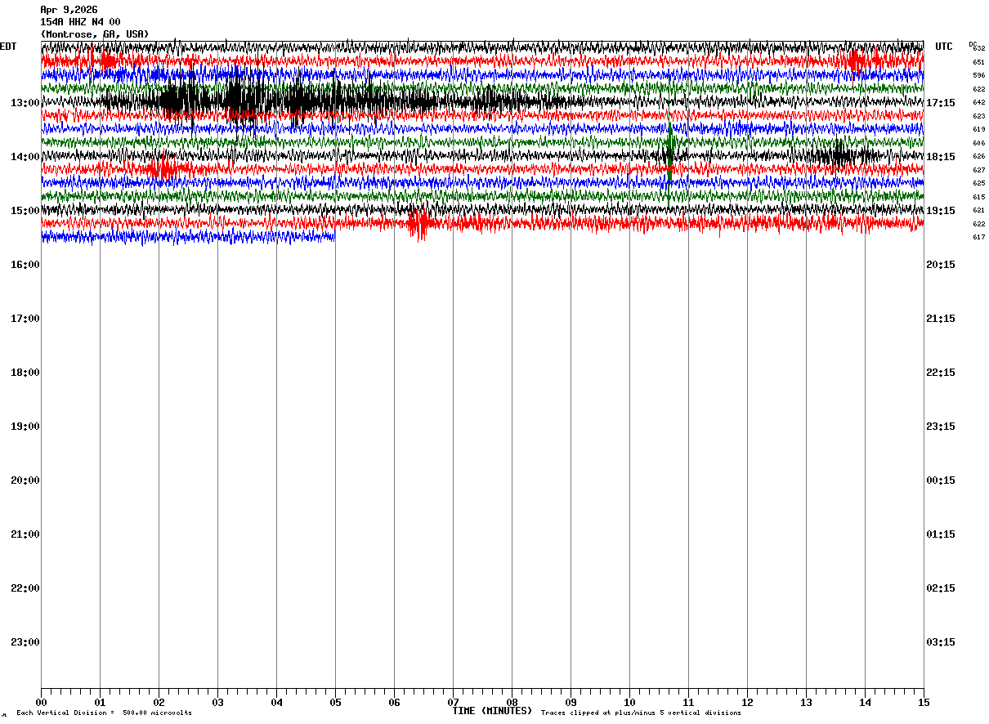Viewport: 989px width, 724px height.
Task: Click the 10 minute tick label
Action: tap(629, 703)
